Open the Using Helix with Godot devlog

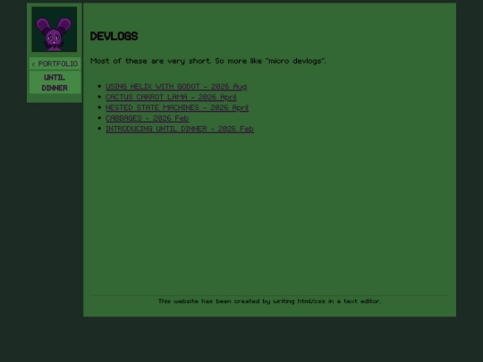pyautogui.click(x=176, y=87)
